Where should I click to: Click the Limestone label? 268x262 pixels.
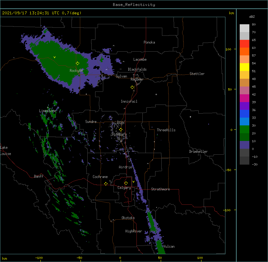[48, 111]
